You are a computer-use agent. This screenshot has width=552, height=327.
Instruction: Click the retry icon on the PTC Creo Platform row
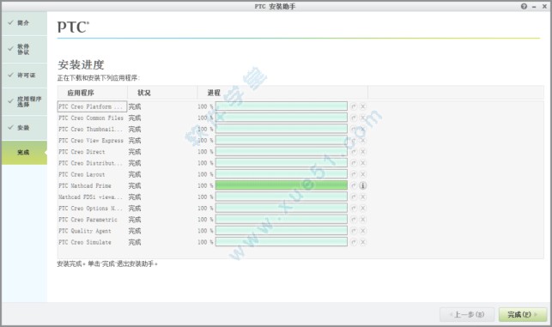(354, 106)
